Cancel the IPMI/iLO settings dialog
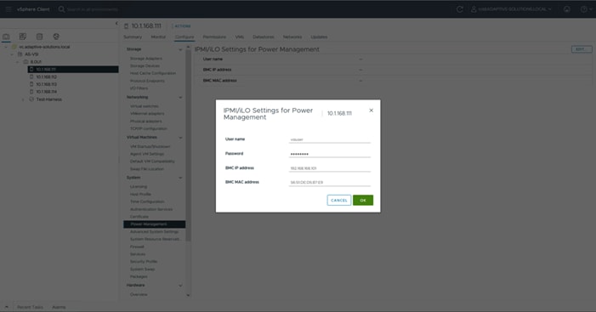This screenshot has width=596, height=312. click(x=338, y=201)
